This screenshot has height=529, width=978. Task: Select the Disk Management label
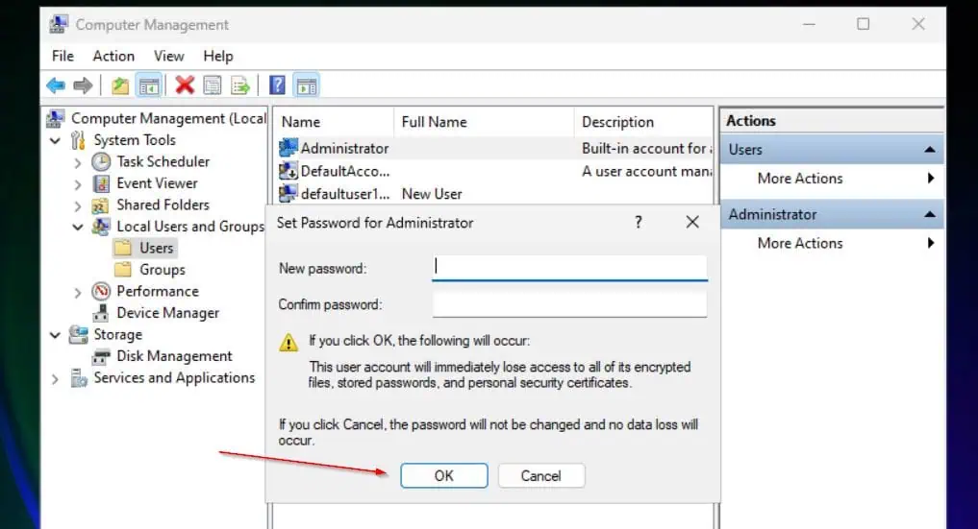(x=174, y=356)
